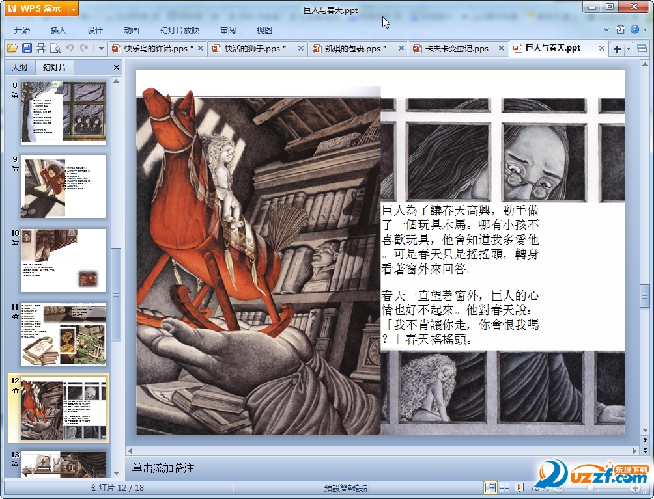This screenshot has height=499, width=654.
Task: Open the 幻灯片放映 ribbon tab
Action: [x=180, y=31]
